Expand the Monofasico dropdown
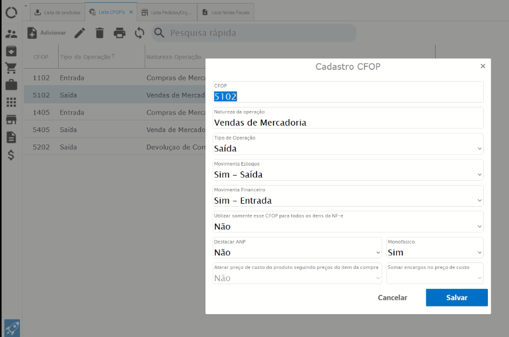The width and height of the screenshot is (509, 337). point(434,252)
